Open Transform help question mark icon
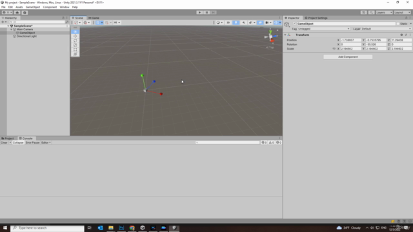 tap(401, 35)
